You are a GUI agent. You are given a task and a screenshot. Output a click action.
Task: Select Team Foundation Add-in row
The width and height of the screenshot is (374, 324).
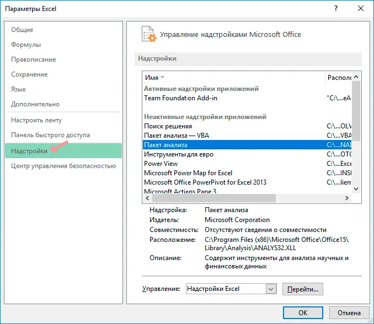click(x=247, y=98)
